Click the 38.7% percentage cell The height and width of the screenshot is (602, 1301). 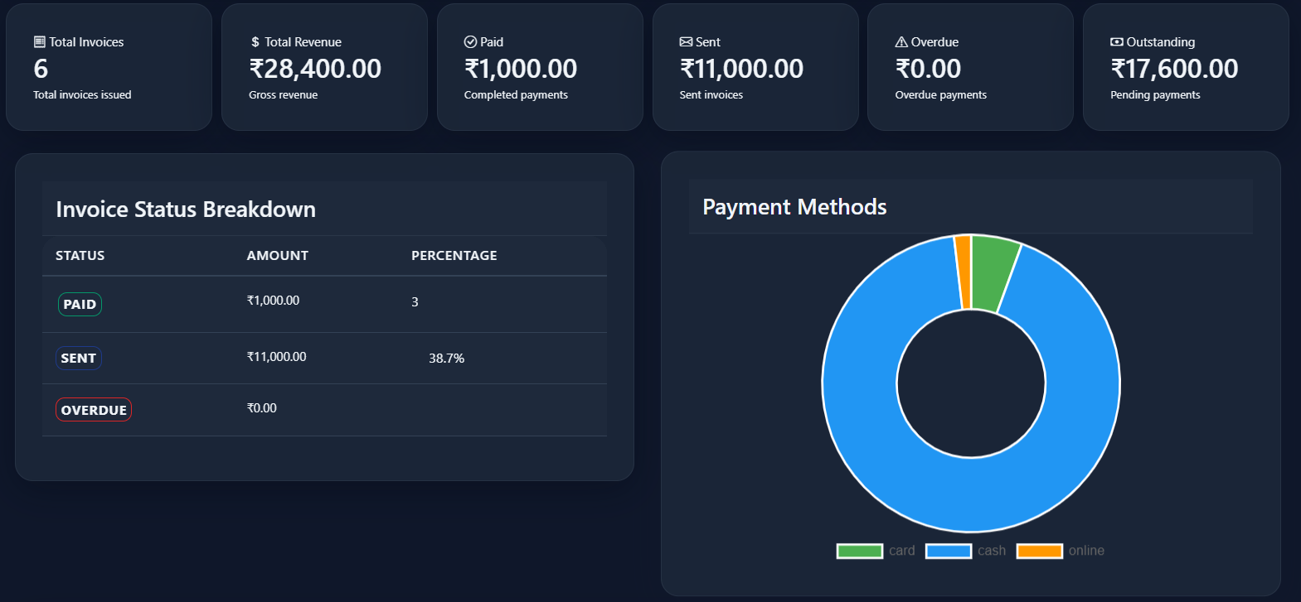click(447, 359)
